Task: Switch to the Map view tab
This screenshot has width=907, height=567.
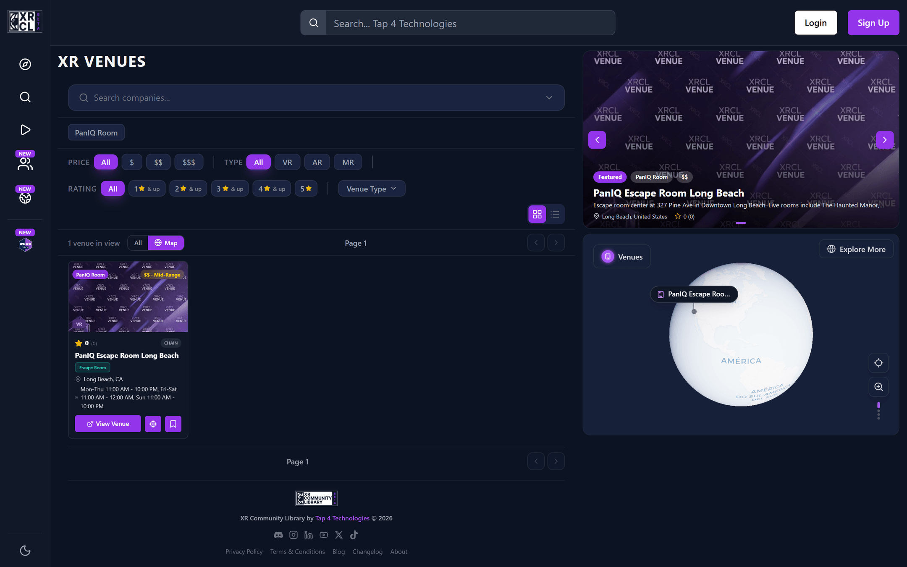Action: (166, 243)
